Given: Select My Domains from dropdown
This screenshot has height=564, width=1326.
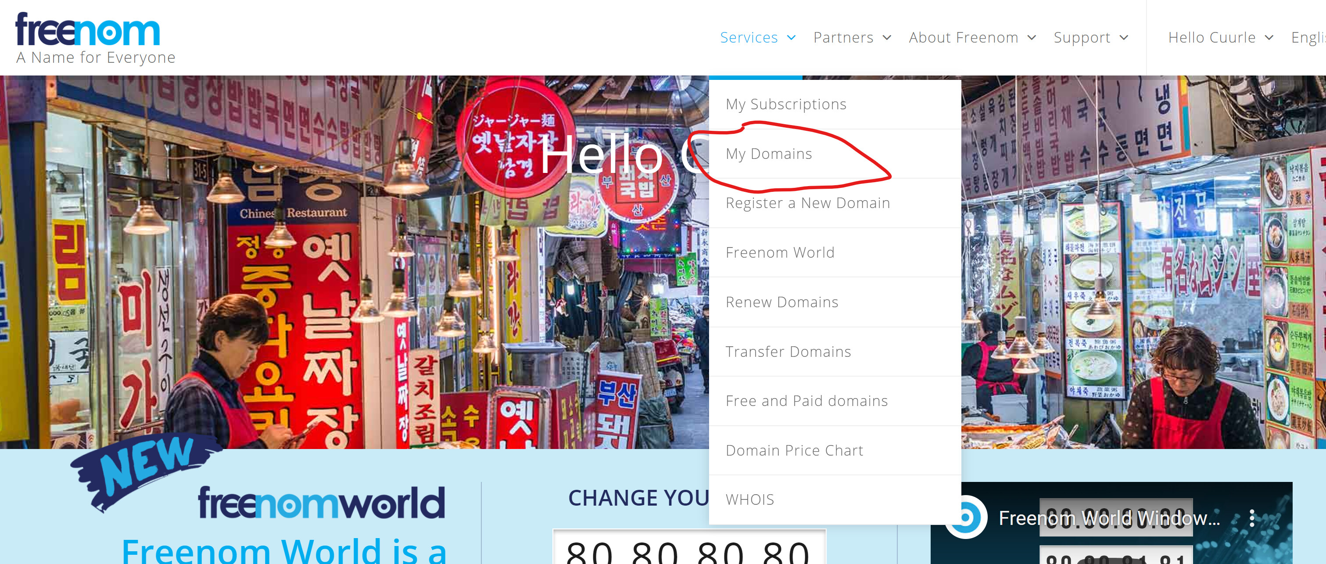Looking at the screenshot, I should coord(835,154).
